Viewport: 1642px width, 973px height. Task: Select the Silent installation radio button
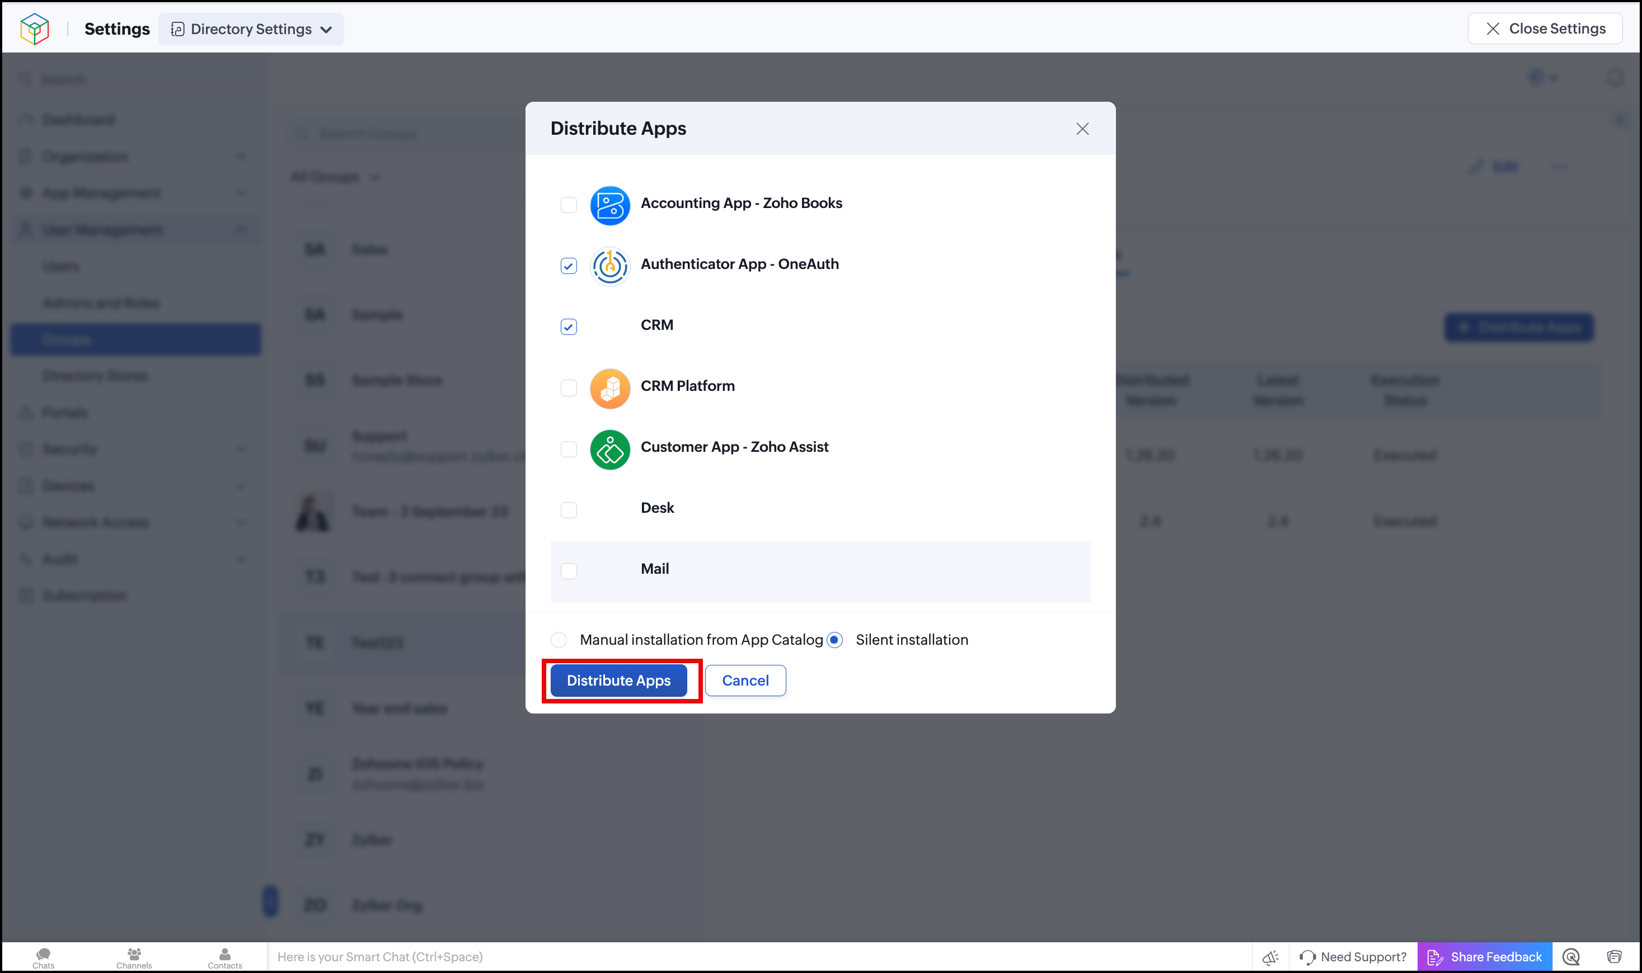click(834, 640)
